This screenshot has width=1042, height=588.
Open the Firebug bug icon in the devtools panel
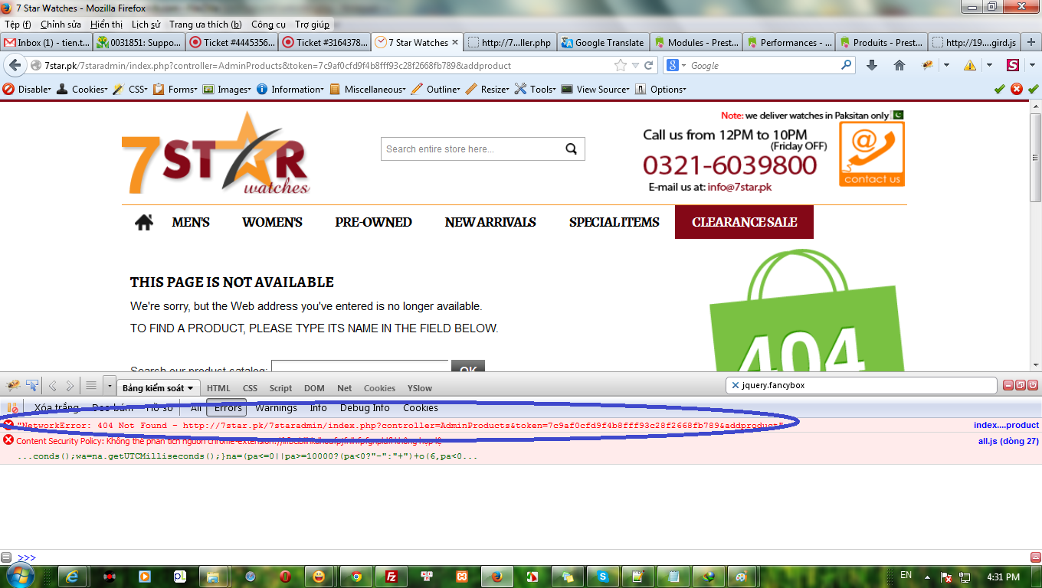coord(13,386)
